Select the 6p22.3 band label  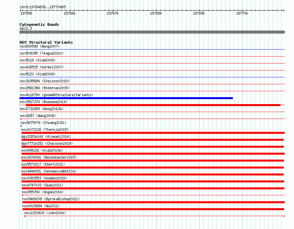pyautogui.click(x=26, y=28)
